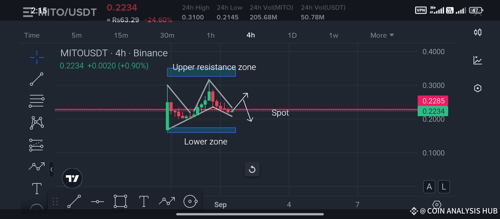Choose the XABCD pattern tool

37,123
